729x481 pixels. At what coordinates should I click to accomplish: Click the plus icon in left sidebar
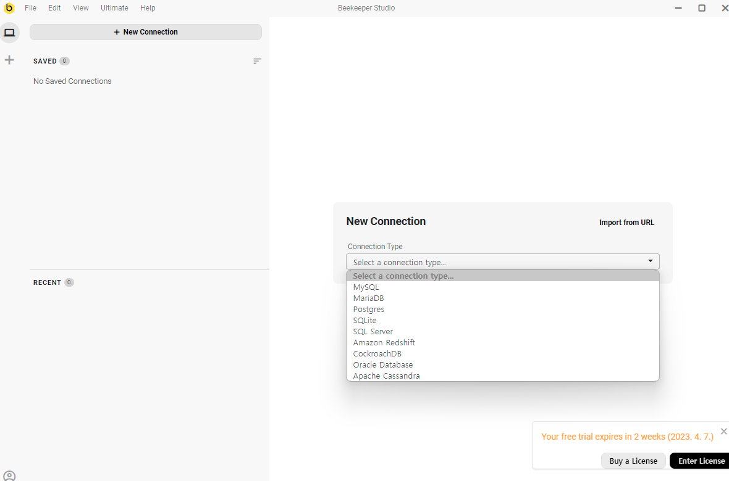pos(9,60)
